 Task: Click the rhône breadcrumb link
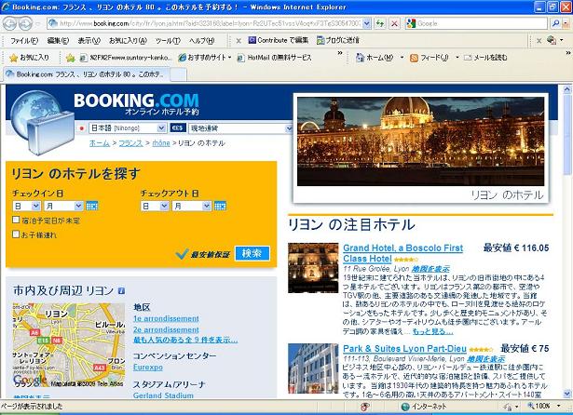(x=161, y=143)
